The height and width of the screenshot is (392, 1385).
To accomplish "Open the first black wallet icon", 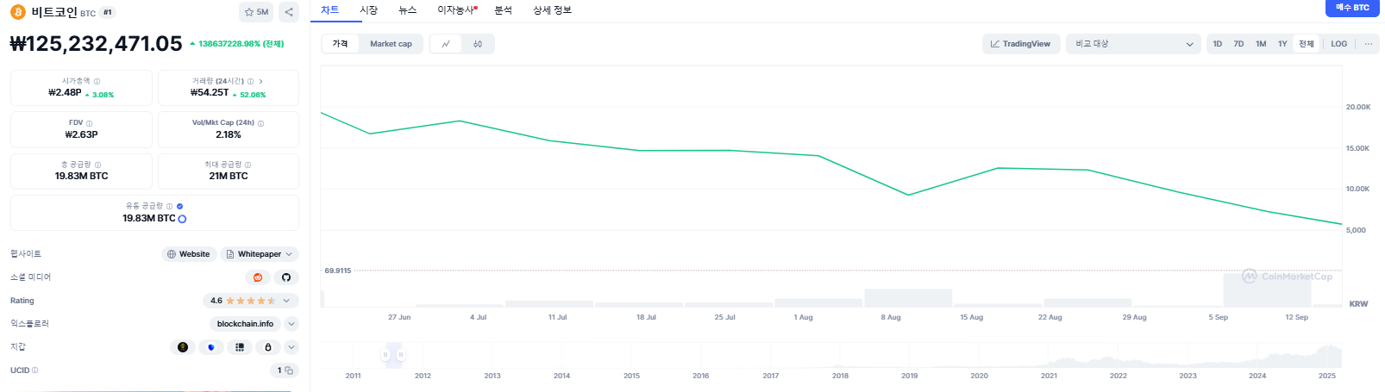I will [x=183, y=347].
